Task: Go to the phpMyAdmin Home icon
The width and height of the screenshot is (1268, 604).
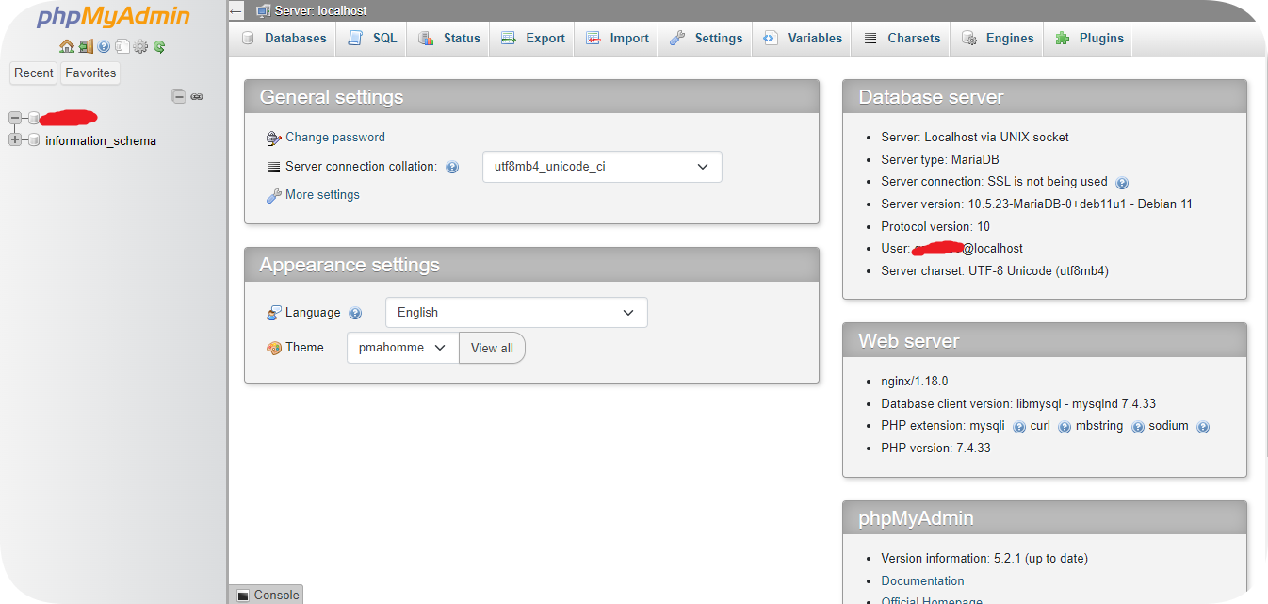Action: pos(66,46)
